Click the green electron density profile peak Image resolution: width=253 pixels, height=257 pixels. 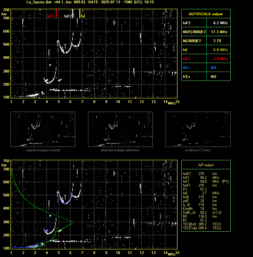72,223
